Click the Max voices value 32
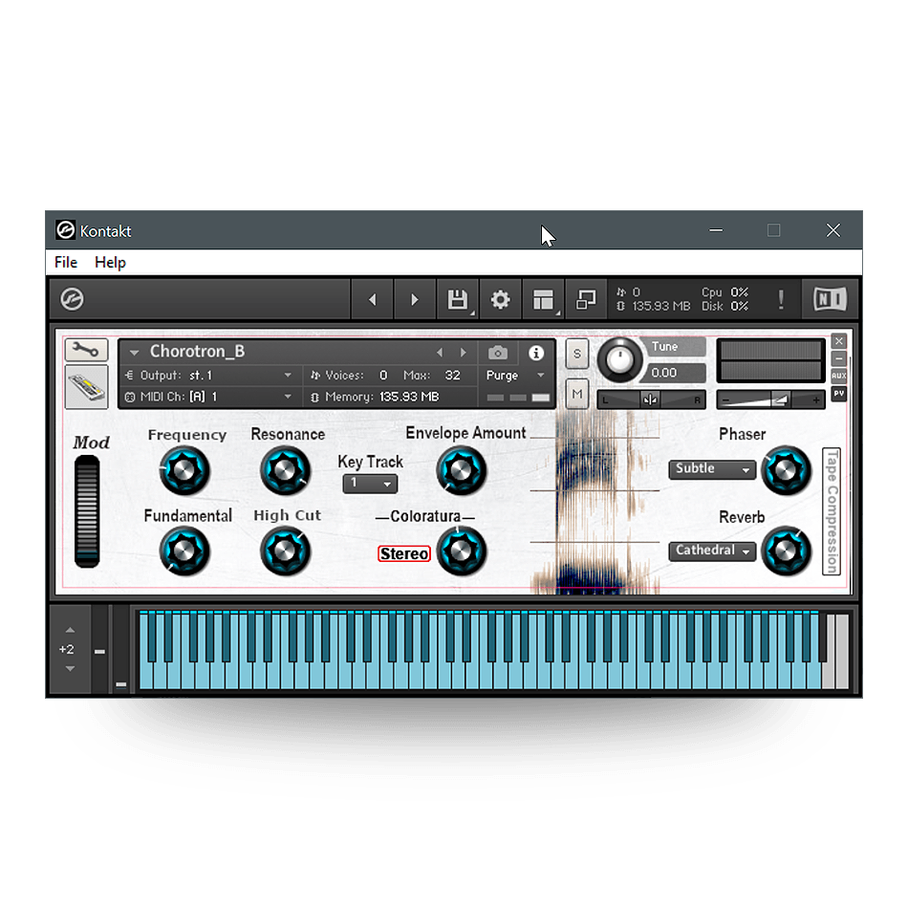Viewport: 908px width, 908px height. (x=452, y=376)
